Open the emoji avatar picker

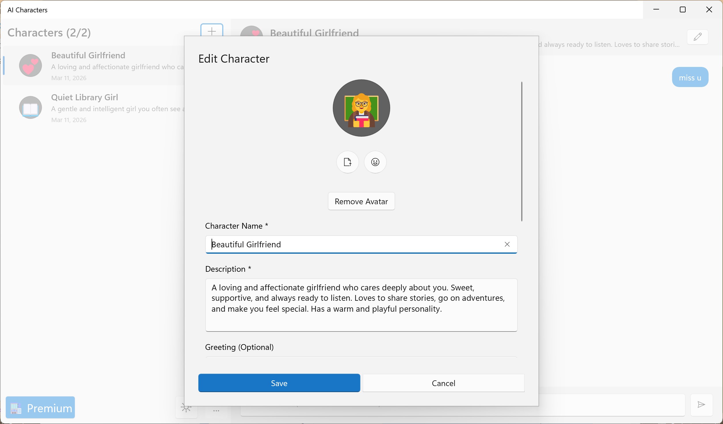pyautogui.click(x=375, y=162)
